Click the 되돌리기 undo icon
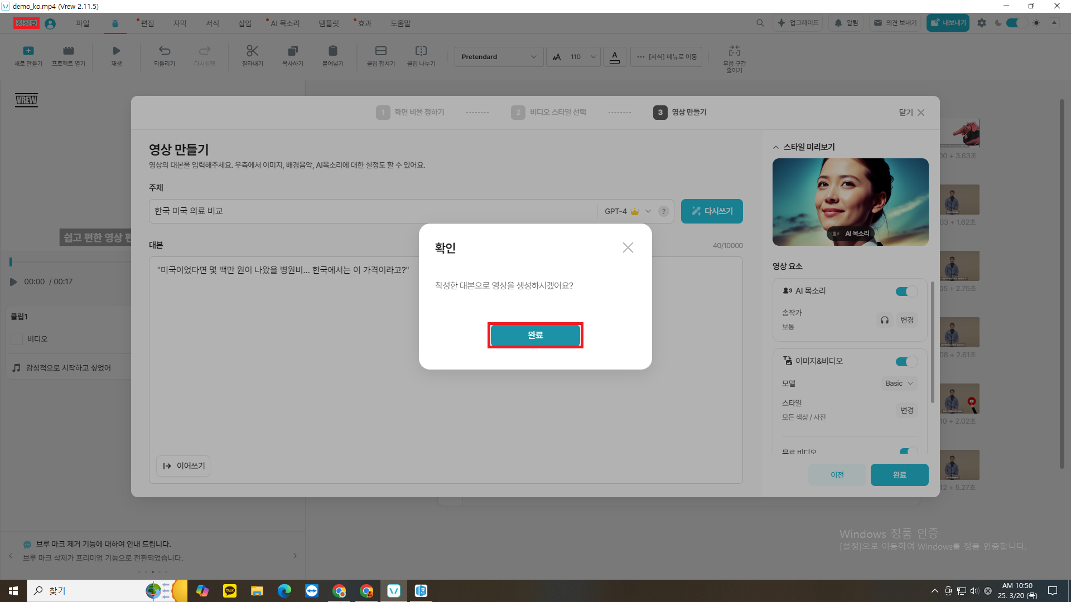Screen dimensions: 1071x602 point(164,51)
